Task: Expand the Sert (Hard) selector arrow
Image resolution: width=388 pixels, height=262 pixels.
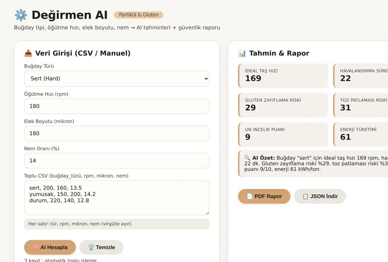Action: point(206,79)
